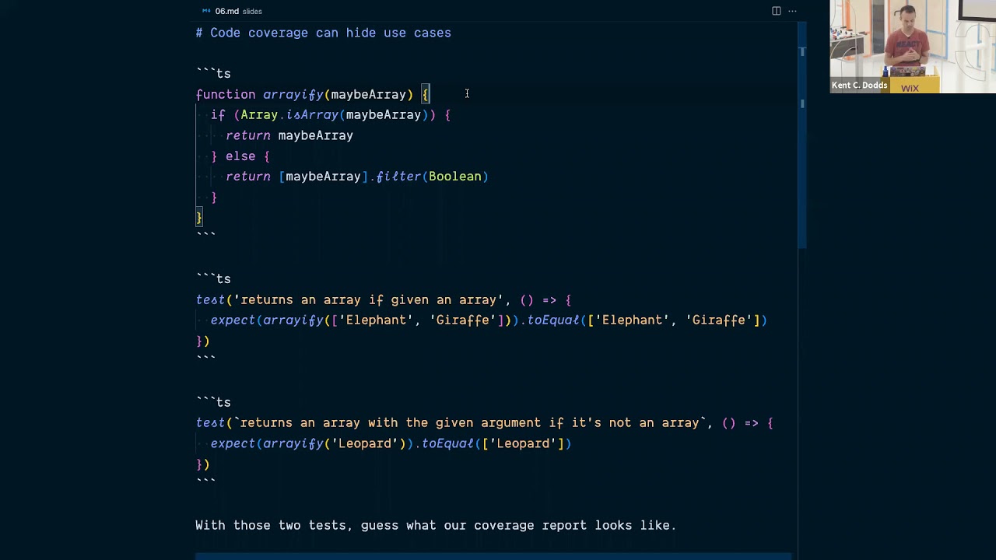Click the opening brace after arrayify(maybeArray)
Image resolution: width=996 pixels, height=560 pixels.
[425, 94]
